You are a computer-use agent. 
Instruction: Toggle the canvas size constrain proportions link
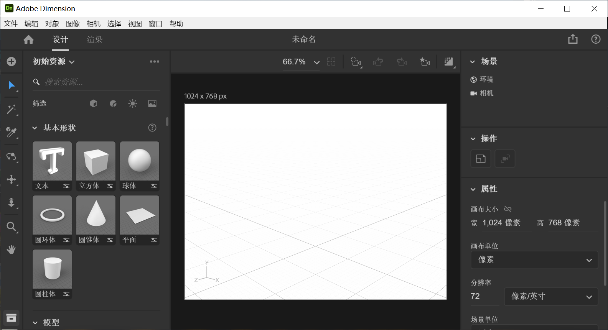[x=508, y=209]
